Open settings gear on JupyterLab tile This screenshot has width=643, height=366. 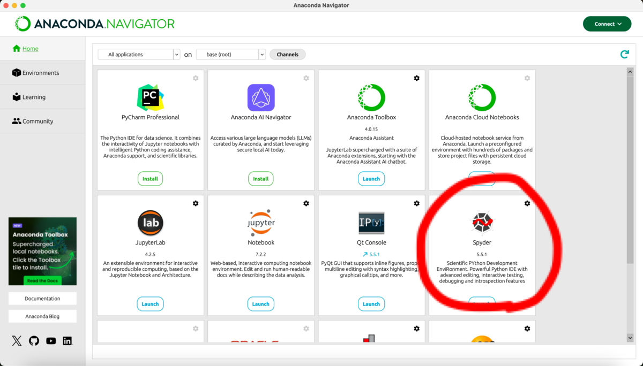pyautogui.click(x=196, y=203)
